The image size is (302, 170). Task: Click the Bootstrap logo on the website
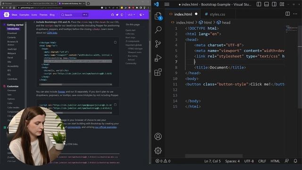pos(7,15)
